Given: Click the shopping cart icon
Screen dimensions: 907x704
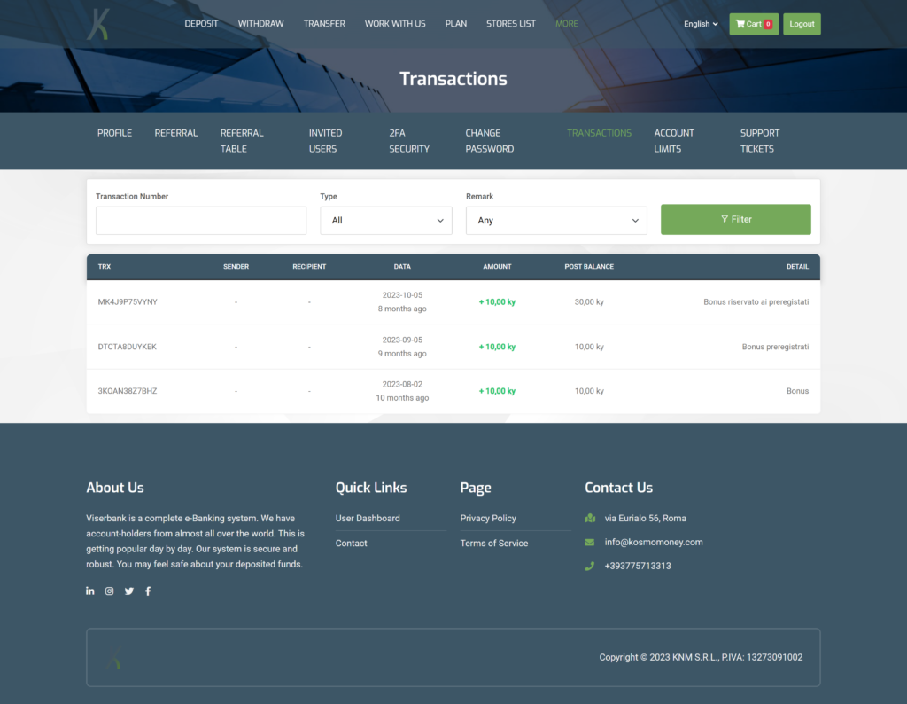Looking at the screenshot, I should [x=740, y=24].
